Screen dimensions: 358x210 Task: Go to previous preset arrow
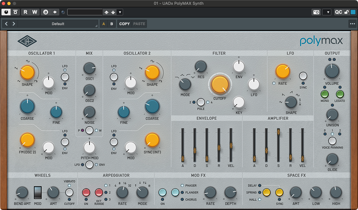(x=7, y=24)
